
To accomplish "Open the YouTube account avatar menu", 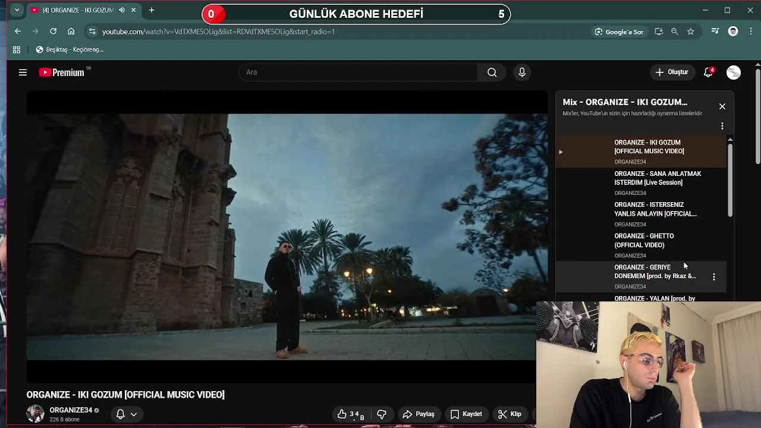I will click(x=734, y=73).
